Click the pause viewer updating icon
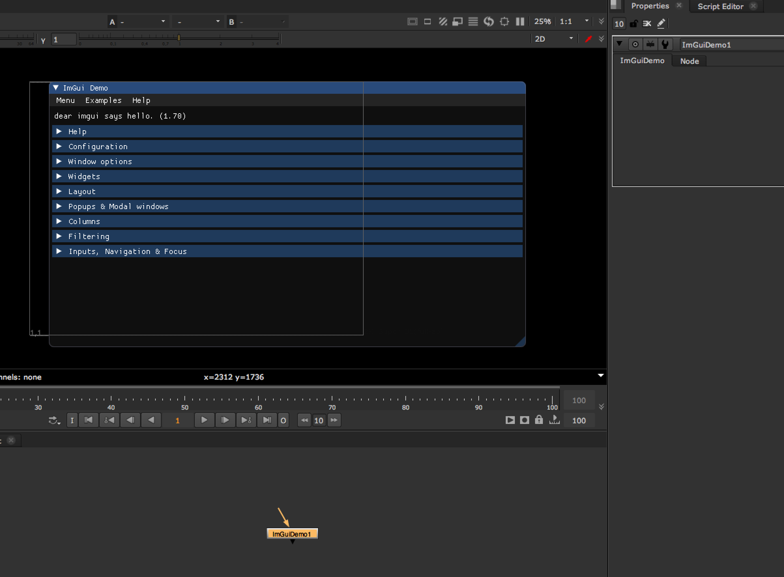784x577 pixels. point(520,22)
